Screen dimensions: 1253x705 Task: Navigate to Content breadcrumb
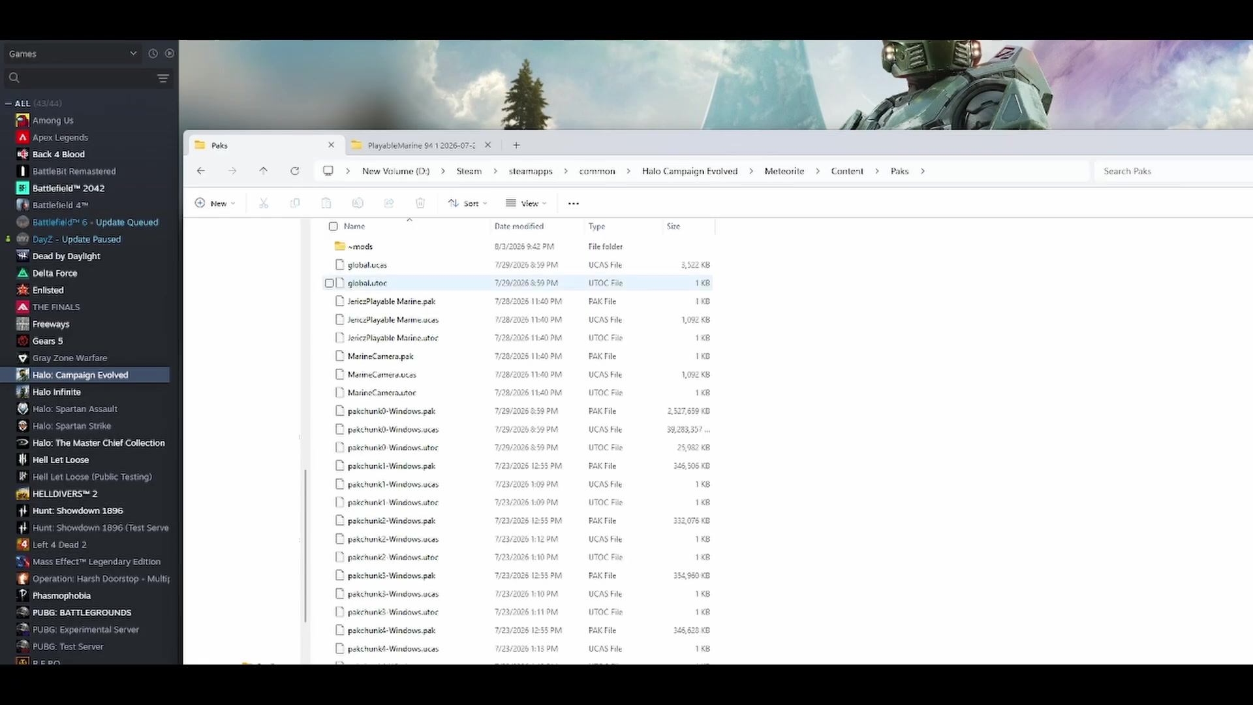[847, 171]
